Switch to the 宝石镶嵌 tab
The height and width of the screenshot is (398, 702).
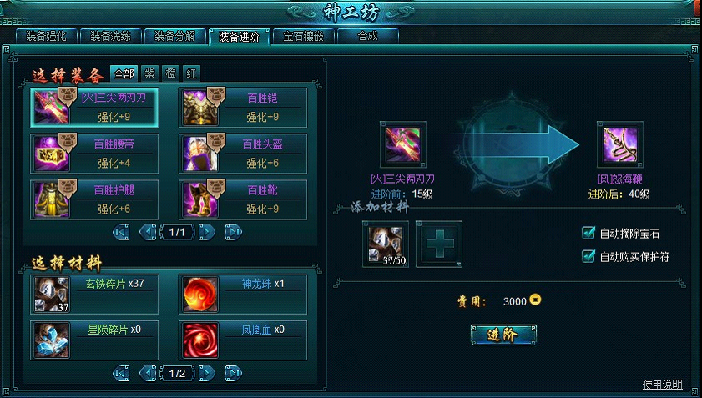(303, 36)
